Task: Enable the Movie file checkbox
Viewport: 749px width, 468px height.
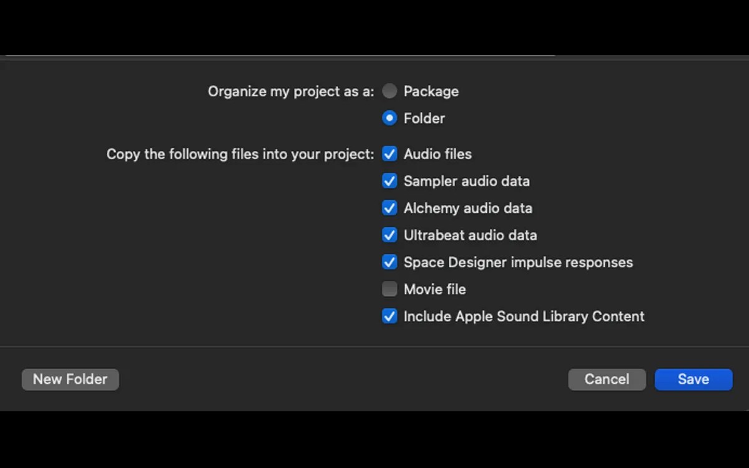Action: [x=389, y=289]
